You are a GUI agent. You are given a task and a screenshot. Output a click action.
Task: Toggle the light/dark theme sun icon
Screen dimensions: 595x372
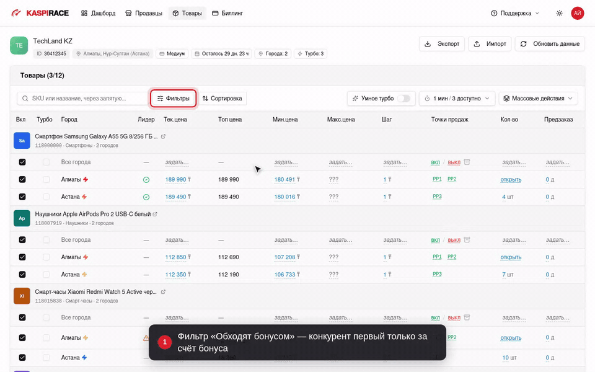click(559, 13)
